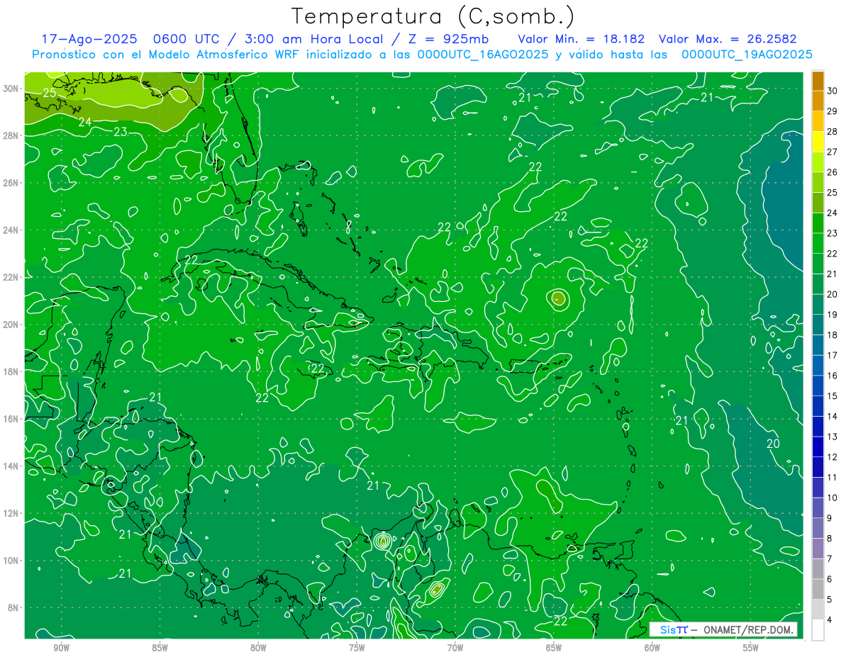Click the "10" color scale label

pyautogui.click(x=833, y=498)
